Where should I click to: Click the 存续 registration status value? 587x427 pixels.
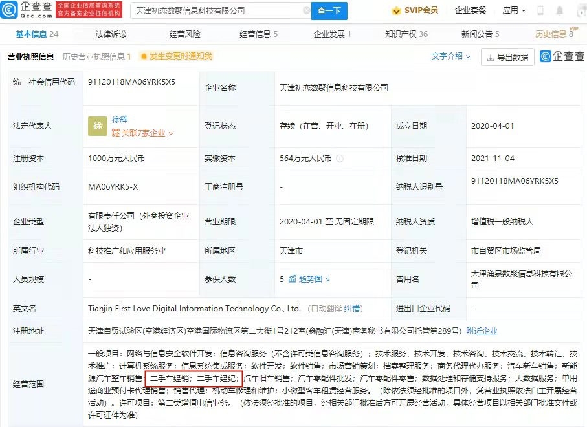click(324, 126)
